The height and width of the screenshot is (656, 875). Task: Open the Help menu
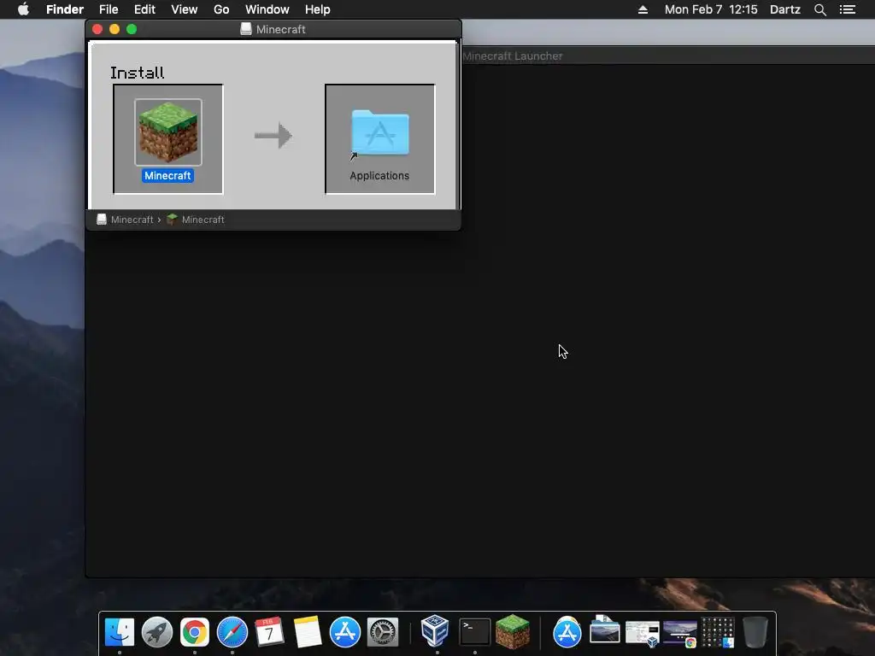tap(318, 9)
